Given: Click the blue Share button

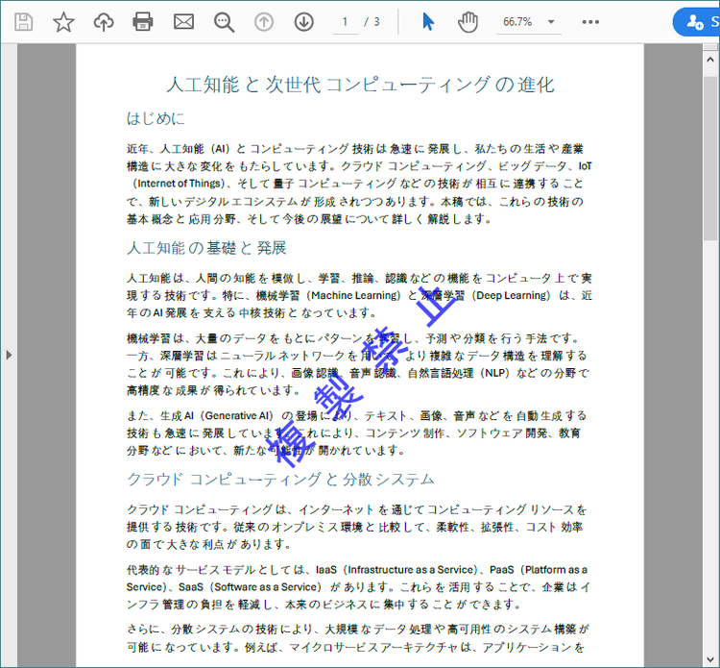Looking at the screenshot, I should tap(697, 21).
